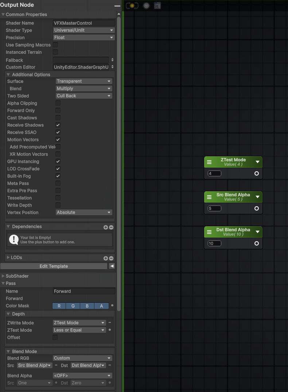Open the Surface dropdown set to Transparent
This screenshot has width=288, height=392.
tap(84, 81)
